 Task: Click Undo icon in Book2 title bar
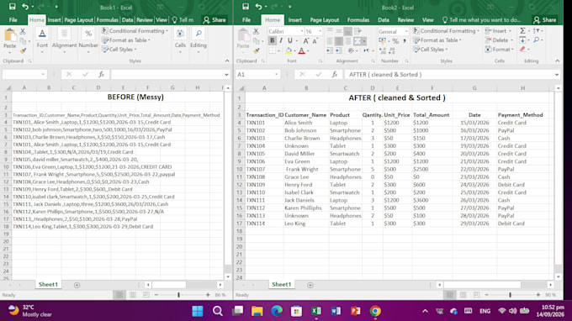(258, 7)
